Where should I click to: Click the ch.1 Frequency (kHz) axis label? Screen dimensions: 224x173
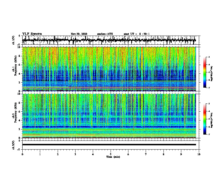(15, 66)
